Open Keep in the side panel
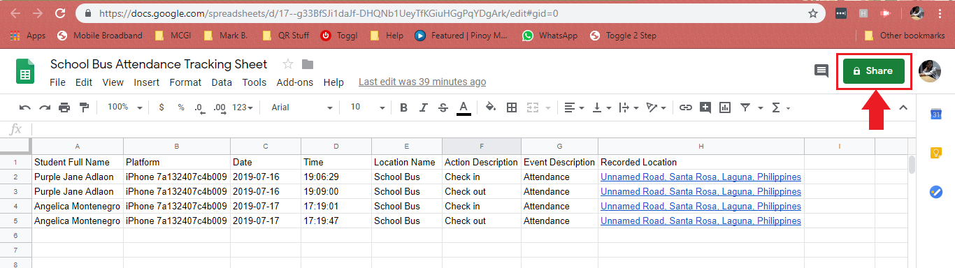Screen dimensions: 955x268 click(x=936, y=154)
